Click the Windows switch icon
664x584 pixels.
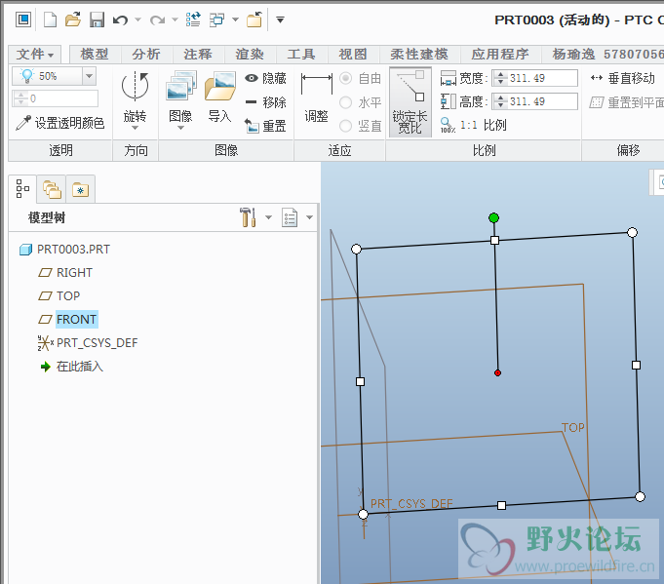[216, 19]
